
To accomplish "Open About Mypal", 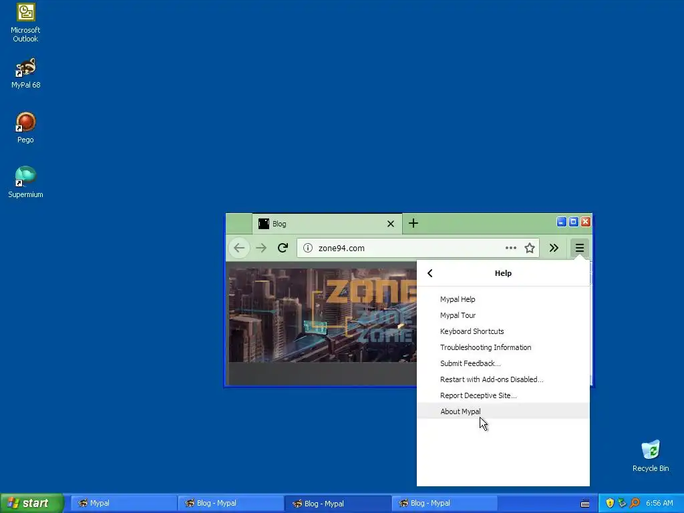I will click(503, 411).
